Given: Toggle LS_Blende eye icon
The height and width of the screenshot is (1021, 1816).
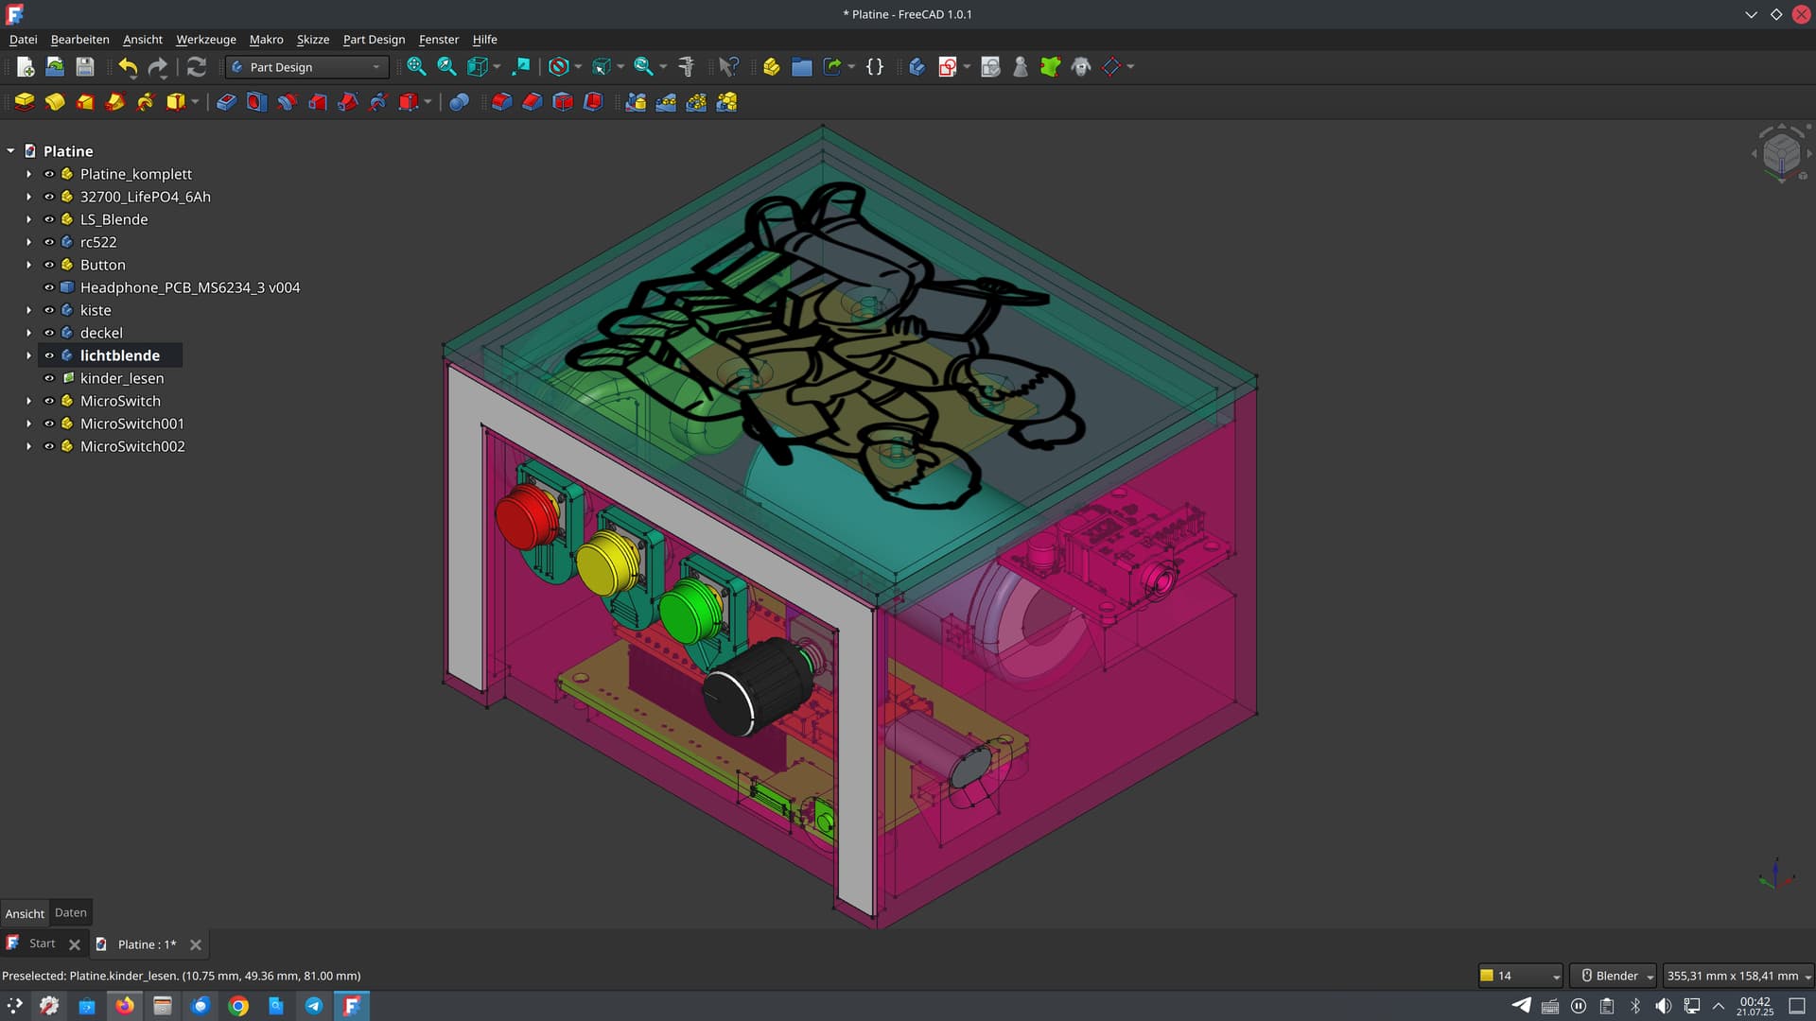Looking at the screenshot, I should [49, 219].
